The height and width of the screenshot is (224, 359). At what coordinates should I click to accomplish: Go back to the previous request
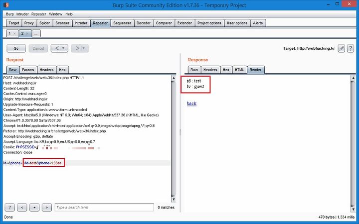pyautogui.click(x=56, y=48)
